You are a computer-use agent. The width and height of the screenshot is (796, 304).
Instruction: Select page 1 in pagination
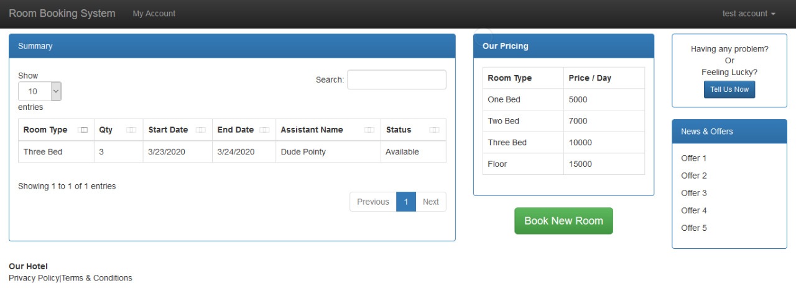(x=405, y=202)
